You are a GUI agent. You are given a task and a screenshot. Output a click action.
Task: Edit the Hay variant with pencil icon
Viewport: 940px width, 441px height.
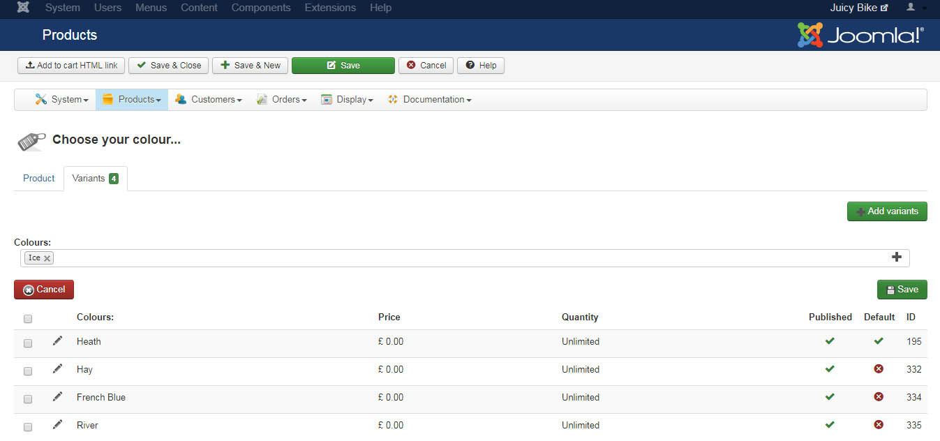click(57, 368)
